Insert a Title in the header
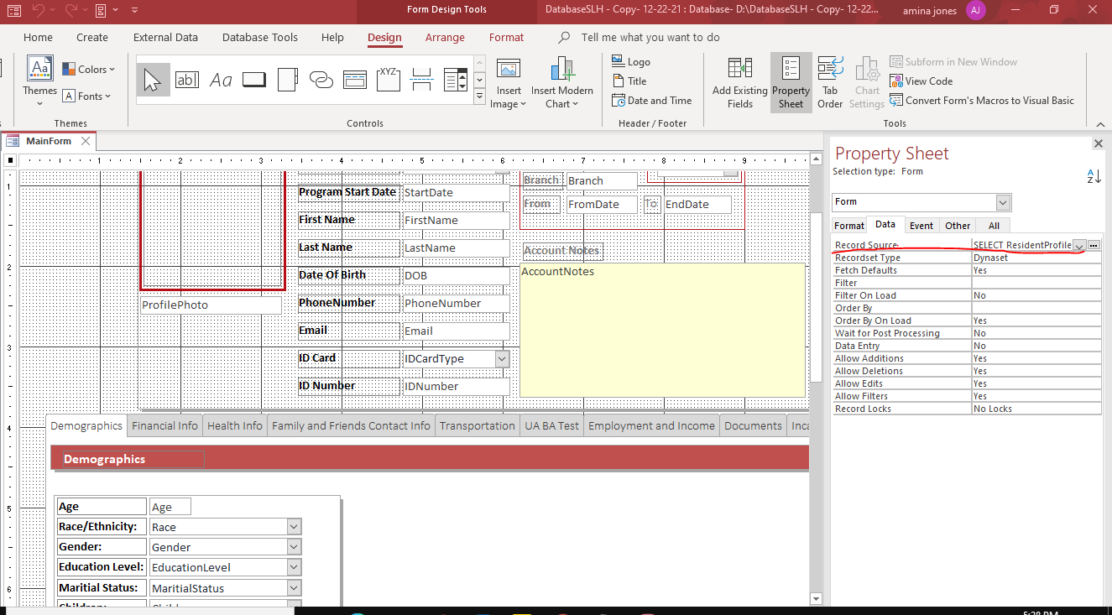 (629, 81)
